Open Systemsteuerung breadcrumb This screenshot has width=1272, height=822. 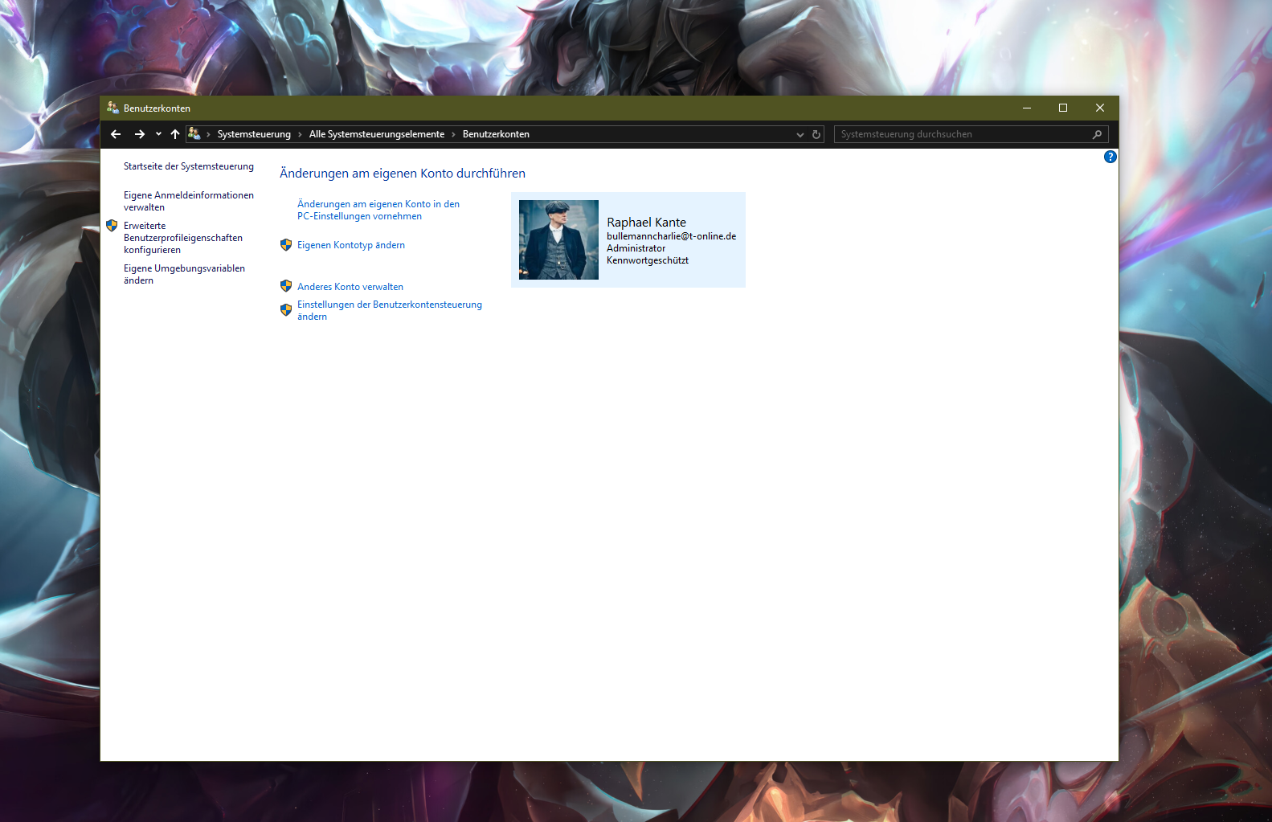[254, 134]
